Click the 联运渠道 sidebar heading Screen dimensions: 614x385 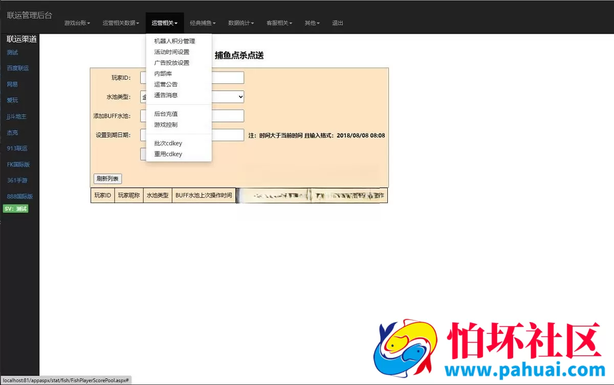point(22,39)
